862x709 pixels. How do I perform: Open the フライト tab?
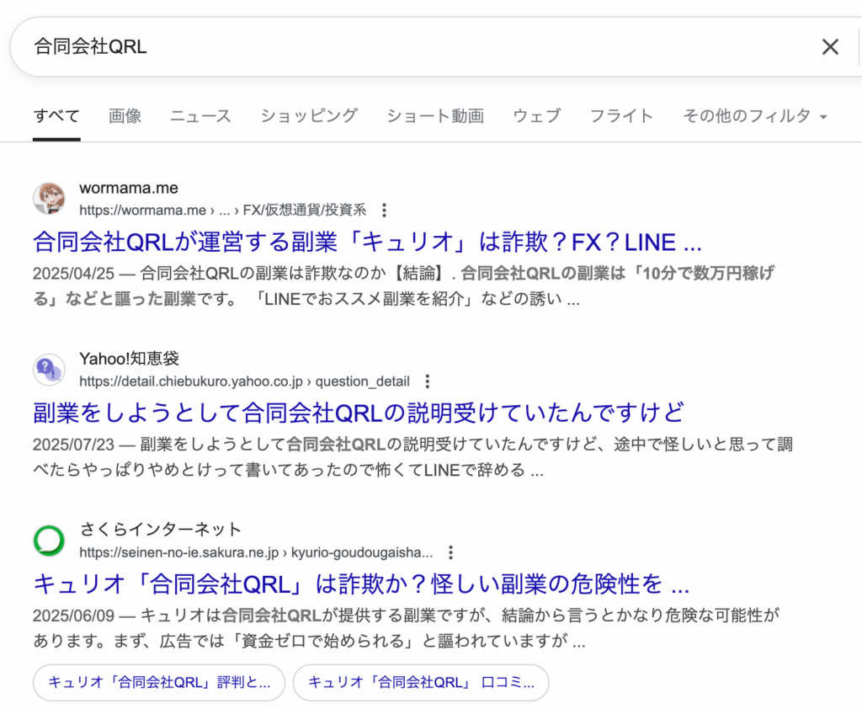coord(621,116)
